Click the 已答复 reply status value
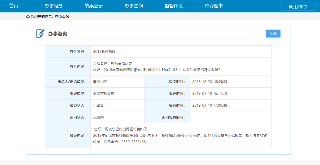The image size is (320, 165). tap(98, 105)
